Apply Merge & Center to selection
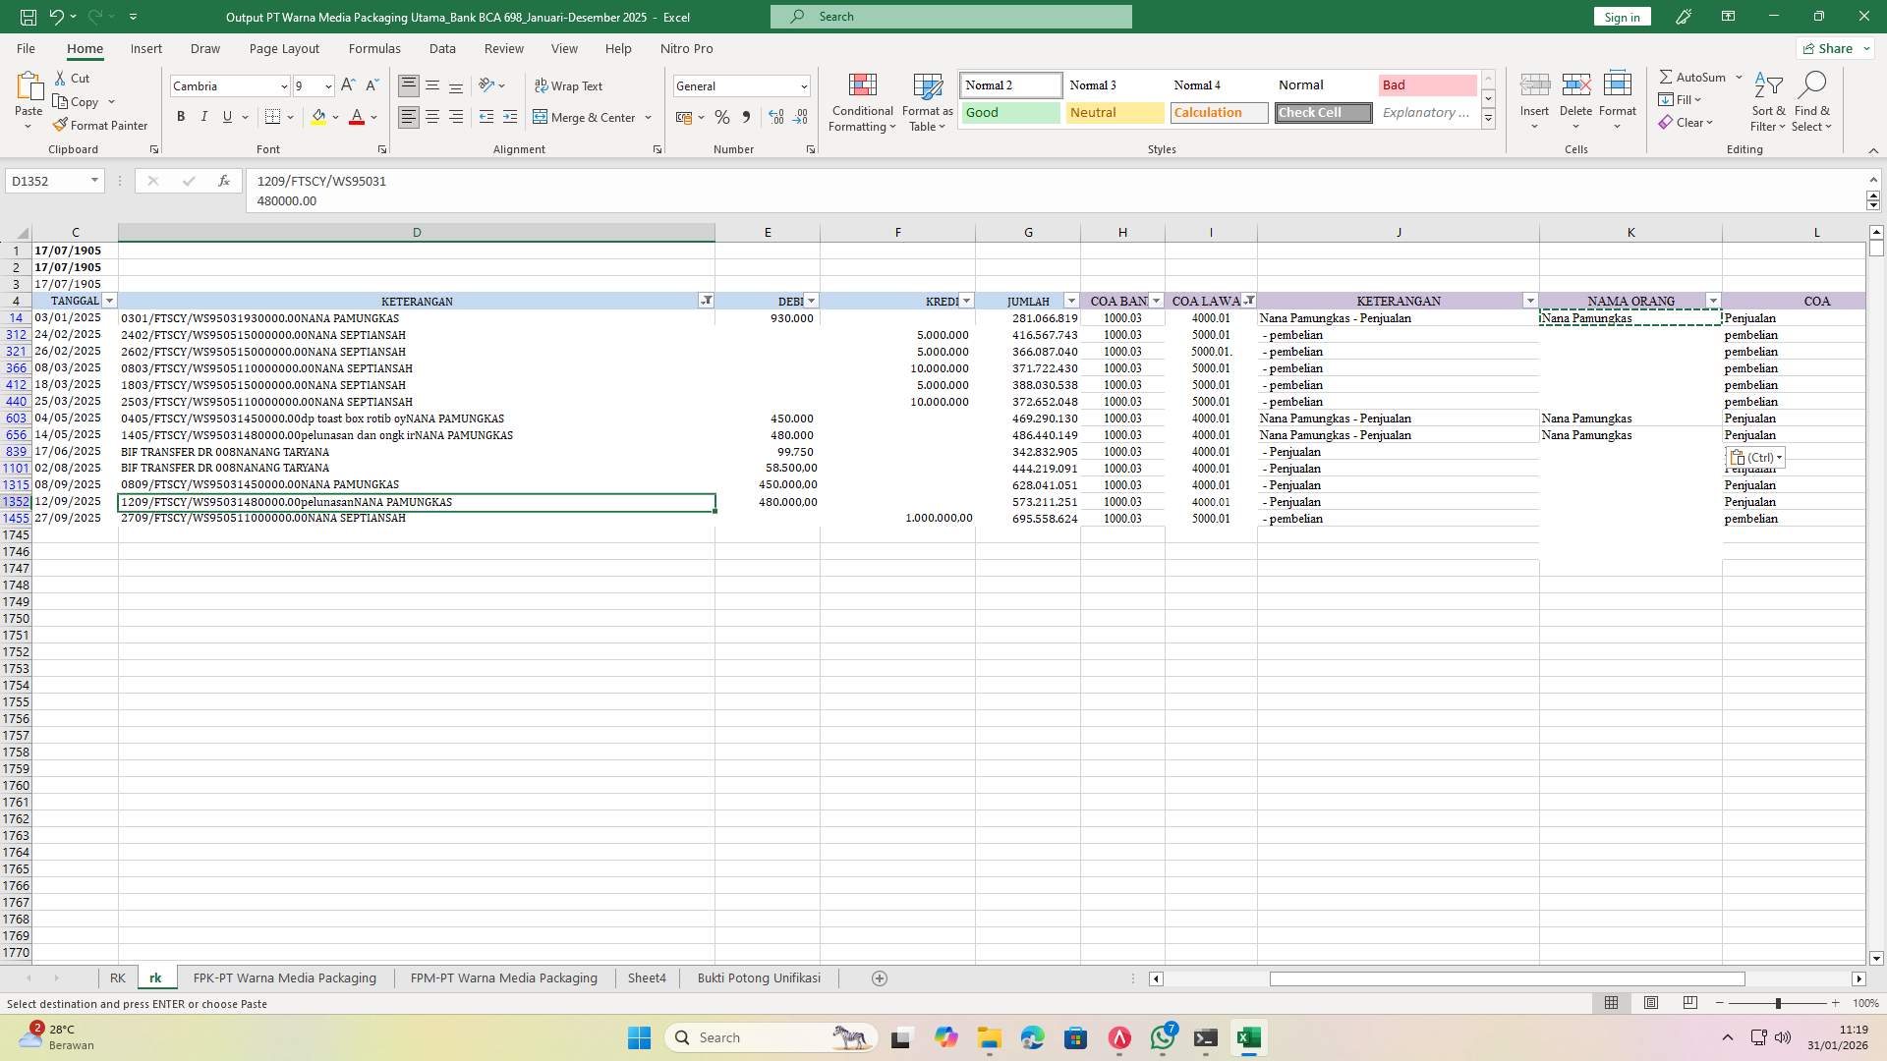 tap(587, 117)
